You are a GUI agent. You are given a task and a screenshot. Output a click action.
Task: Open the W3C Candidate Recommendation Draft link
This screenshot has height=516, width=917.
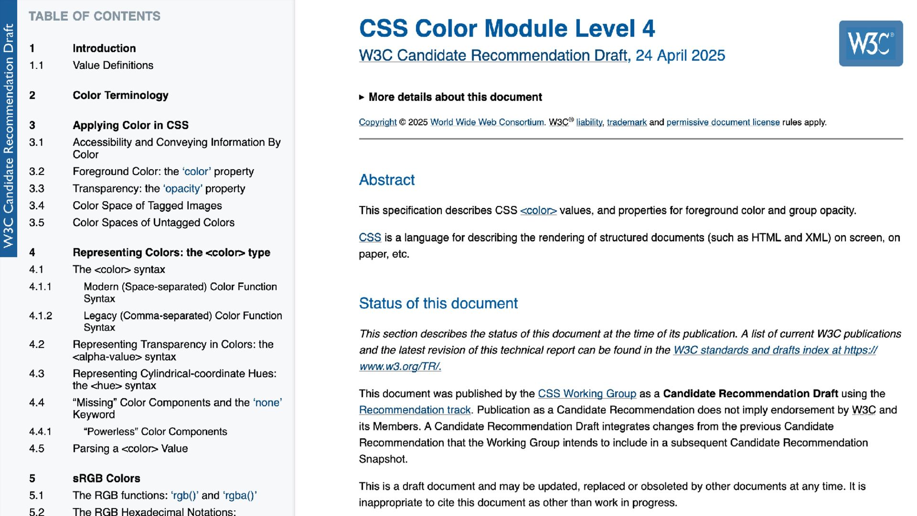493,55
